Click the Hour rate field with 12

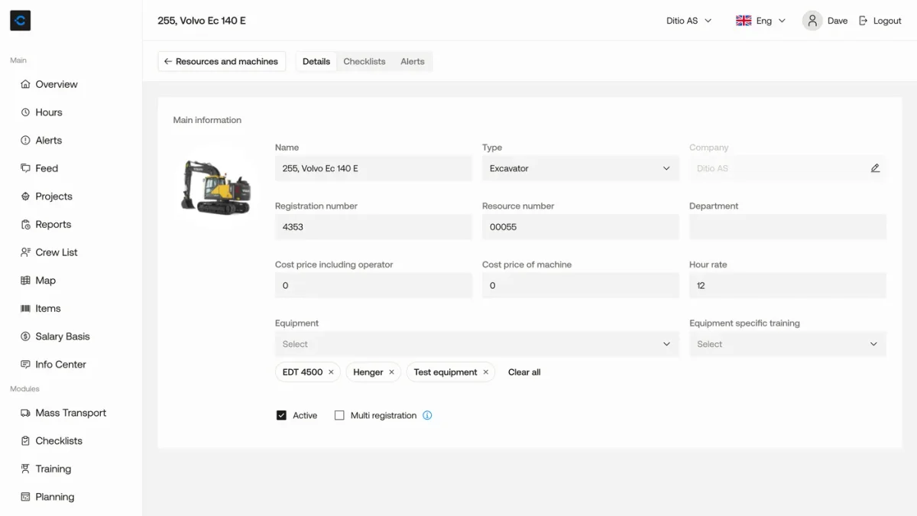click(788, 285)
